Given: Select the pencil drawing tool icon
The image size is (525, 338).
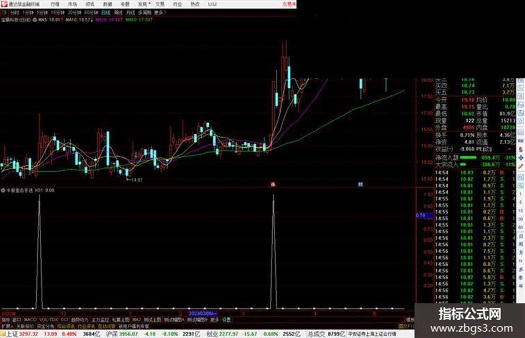Looking at the screenshot, I should [x=521, y=167].
